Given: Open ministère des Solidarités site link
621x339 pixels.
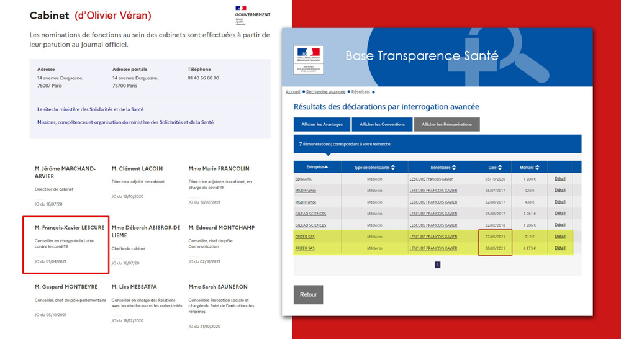Looking at the screenshot, I should [x=90, y=109].
